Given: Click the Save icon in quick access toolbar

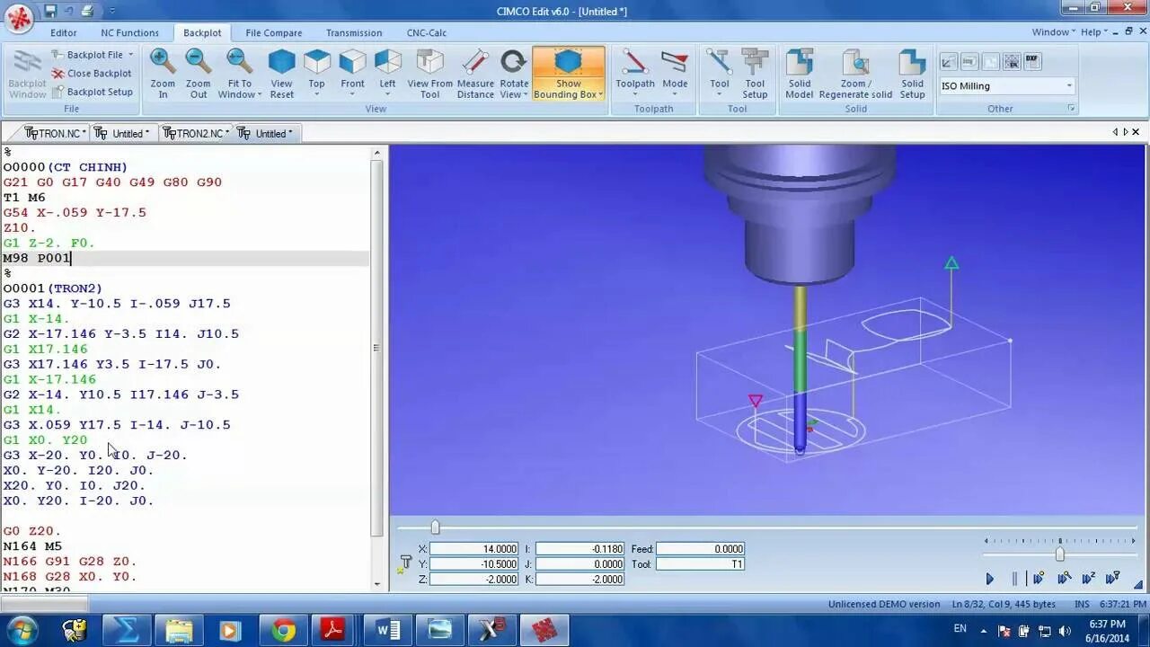Looking at the screenshot, I should tap(50, 11).
